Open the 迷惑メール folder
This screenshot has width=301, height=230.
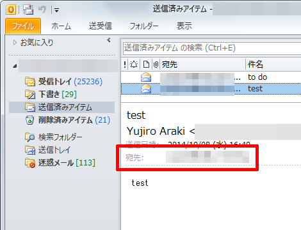[60, 163]
